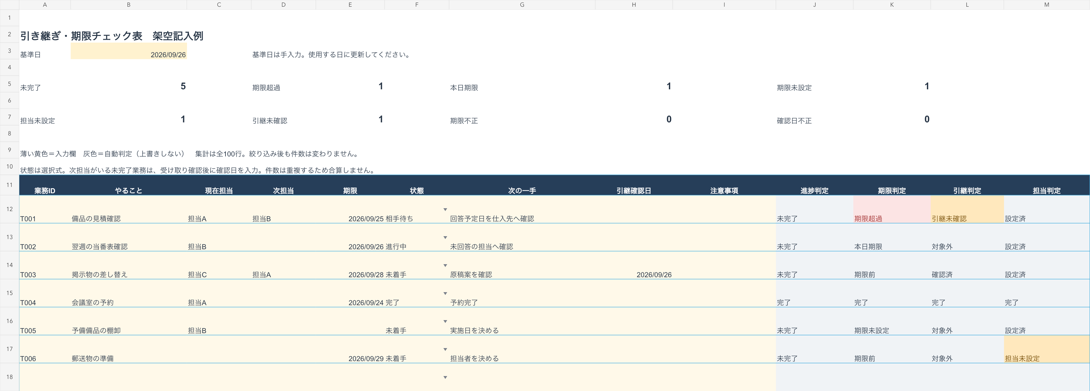The width and height of the screenshot is (1090, 391).
Task: Select row header 17
Action: coord(9,349)
